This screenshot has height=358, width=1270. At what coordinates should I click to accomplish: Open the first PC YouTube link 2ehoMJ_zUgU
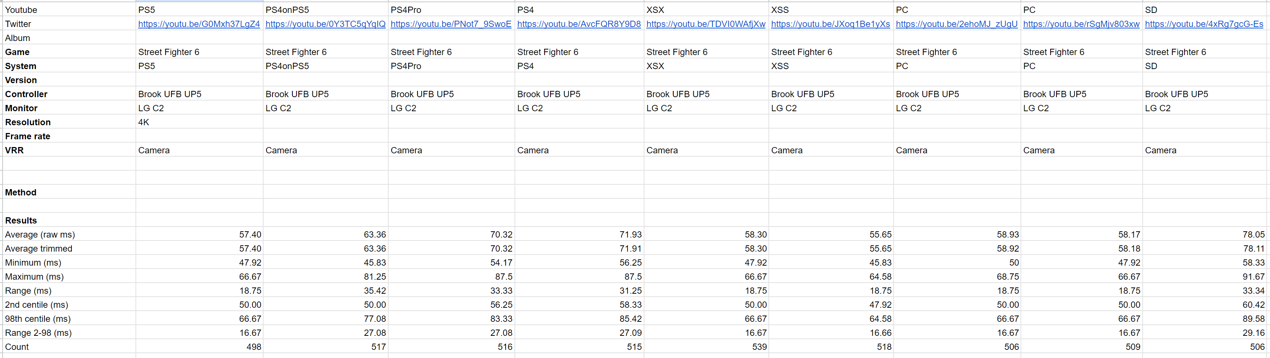[956, 24]
